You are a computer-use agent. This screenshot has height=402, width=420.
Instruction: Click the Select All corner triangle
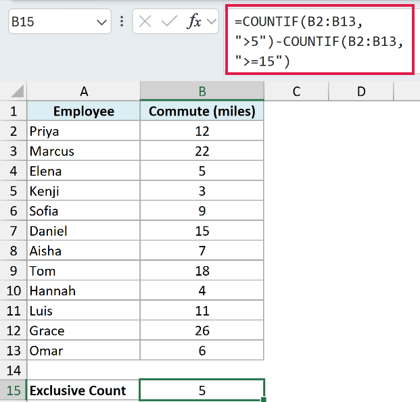coord(18,91)
